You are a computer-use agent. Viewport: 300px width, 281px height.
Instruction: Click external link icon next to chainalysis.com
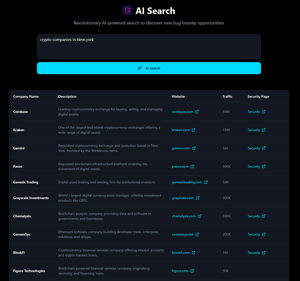click(200, 216)
